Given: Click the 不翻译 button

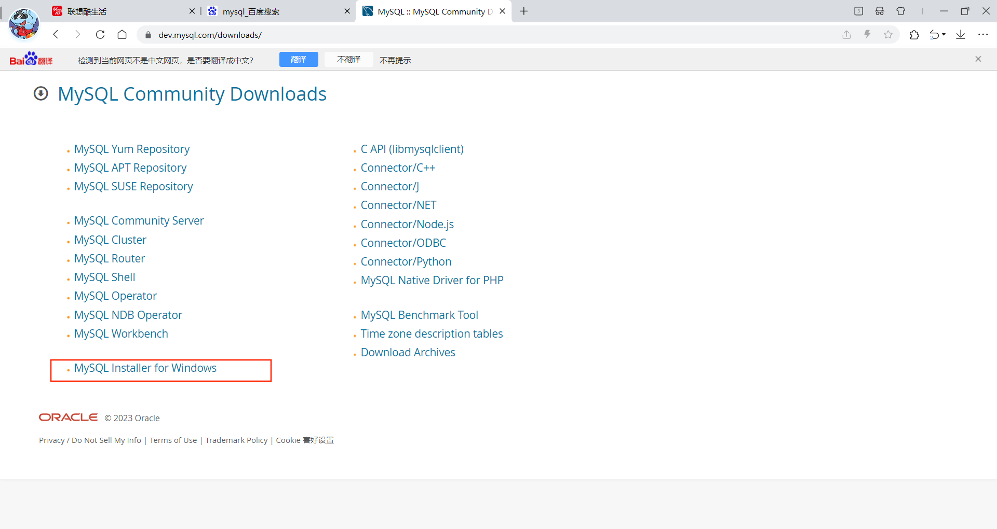Looking at the screenshot, I should 349,60.
